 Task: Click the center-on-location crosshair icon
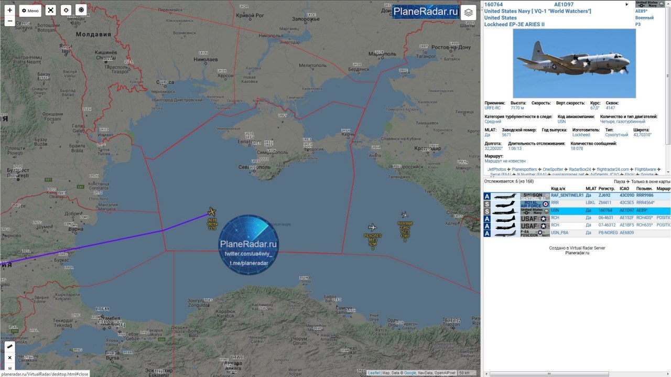coord(66,10)
